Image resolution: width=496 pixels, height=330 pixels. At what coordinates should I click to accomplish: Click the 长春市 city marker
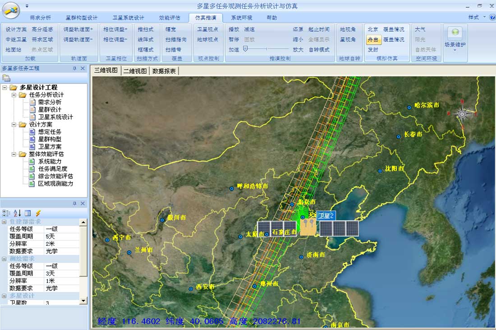(x=399, y=137)
